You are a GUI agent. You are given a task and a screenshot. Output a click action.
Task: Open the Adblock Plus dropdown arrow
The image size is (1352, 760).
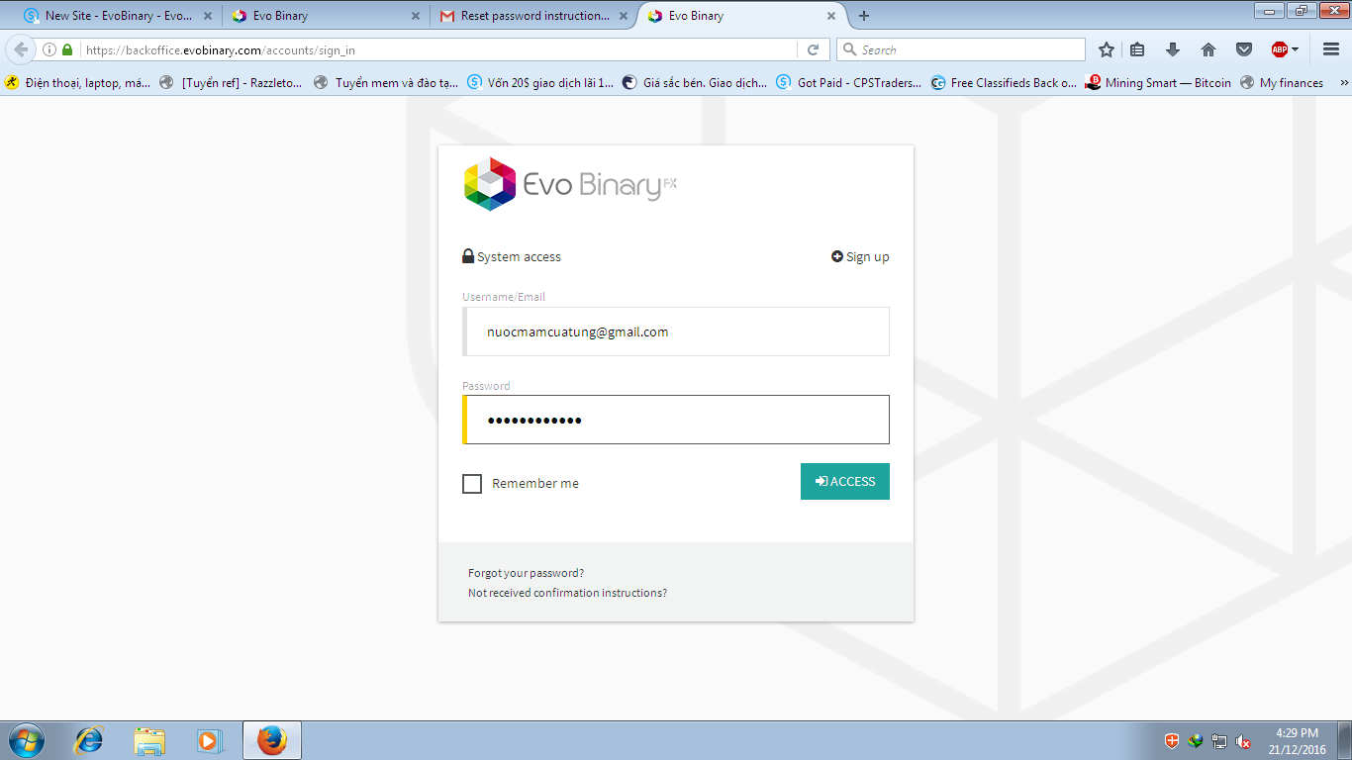pos(1295,49)
